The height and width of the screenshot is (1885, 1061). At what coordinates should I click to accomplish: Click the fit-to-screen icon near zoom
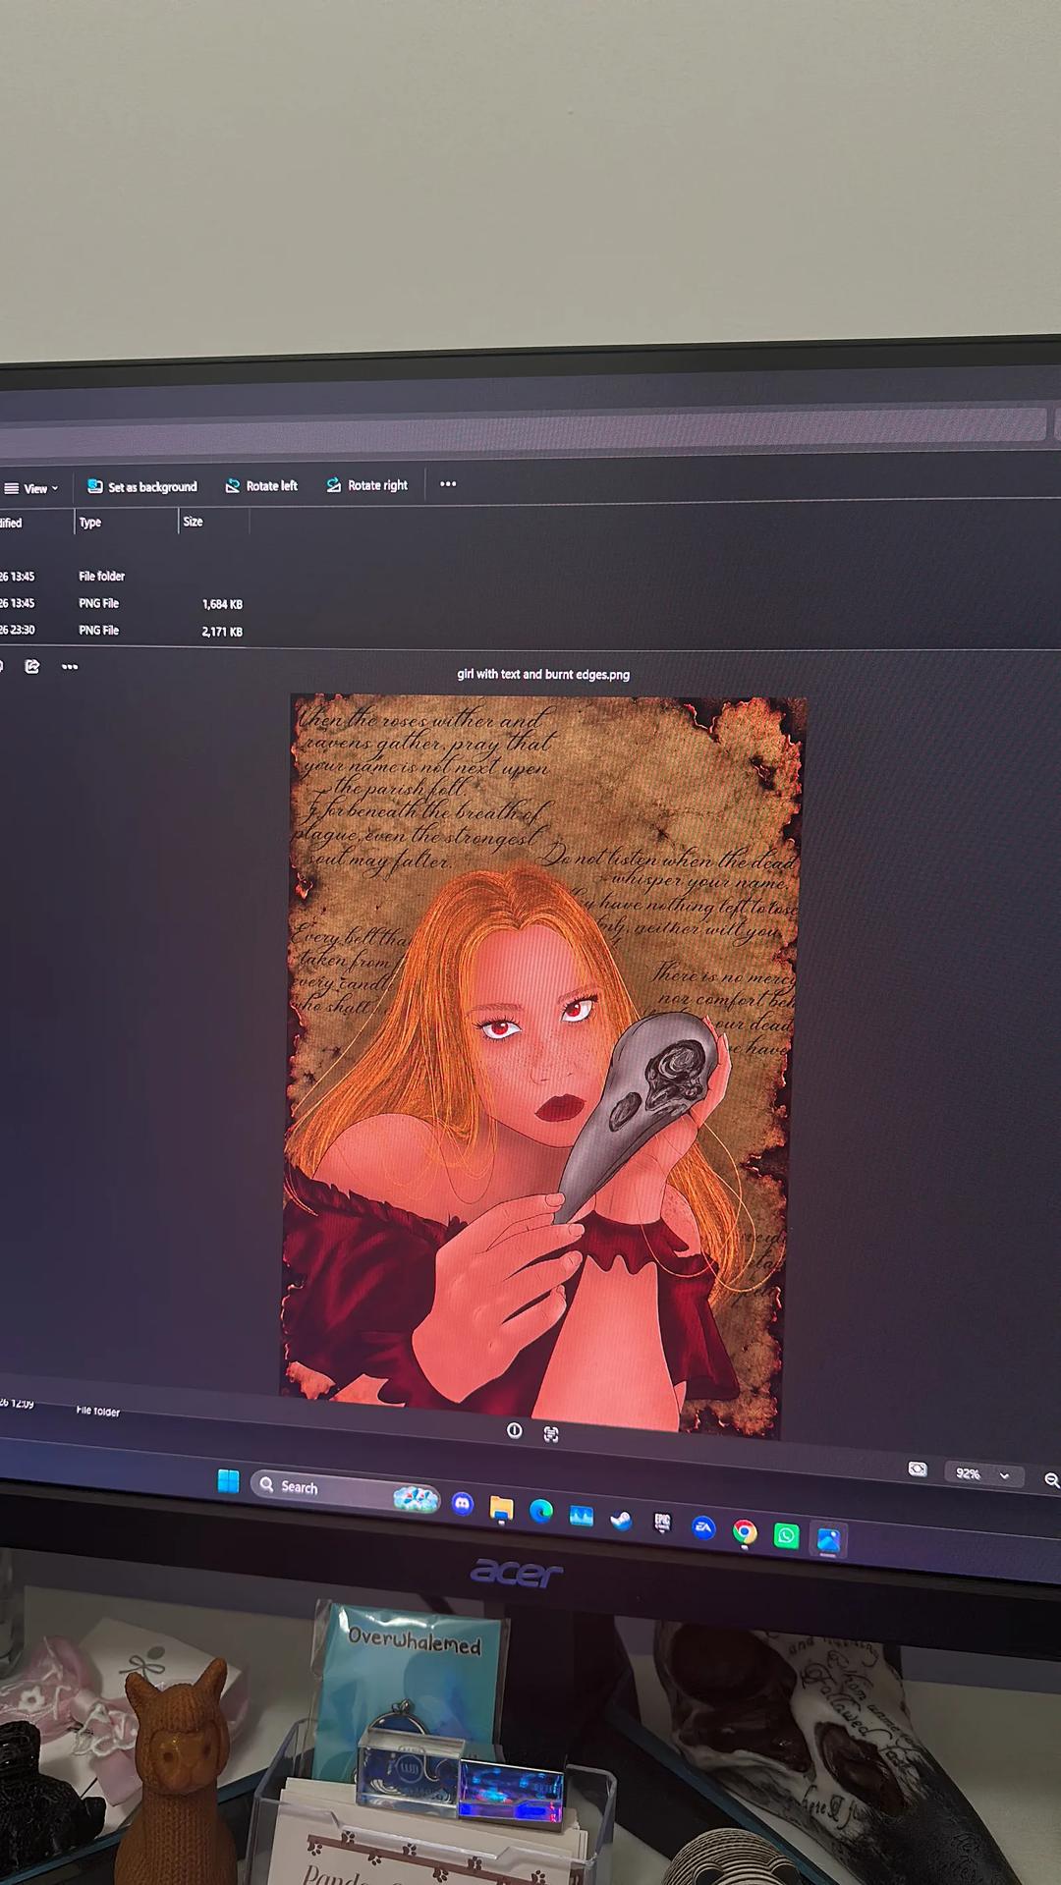[x=918, y=1469]
